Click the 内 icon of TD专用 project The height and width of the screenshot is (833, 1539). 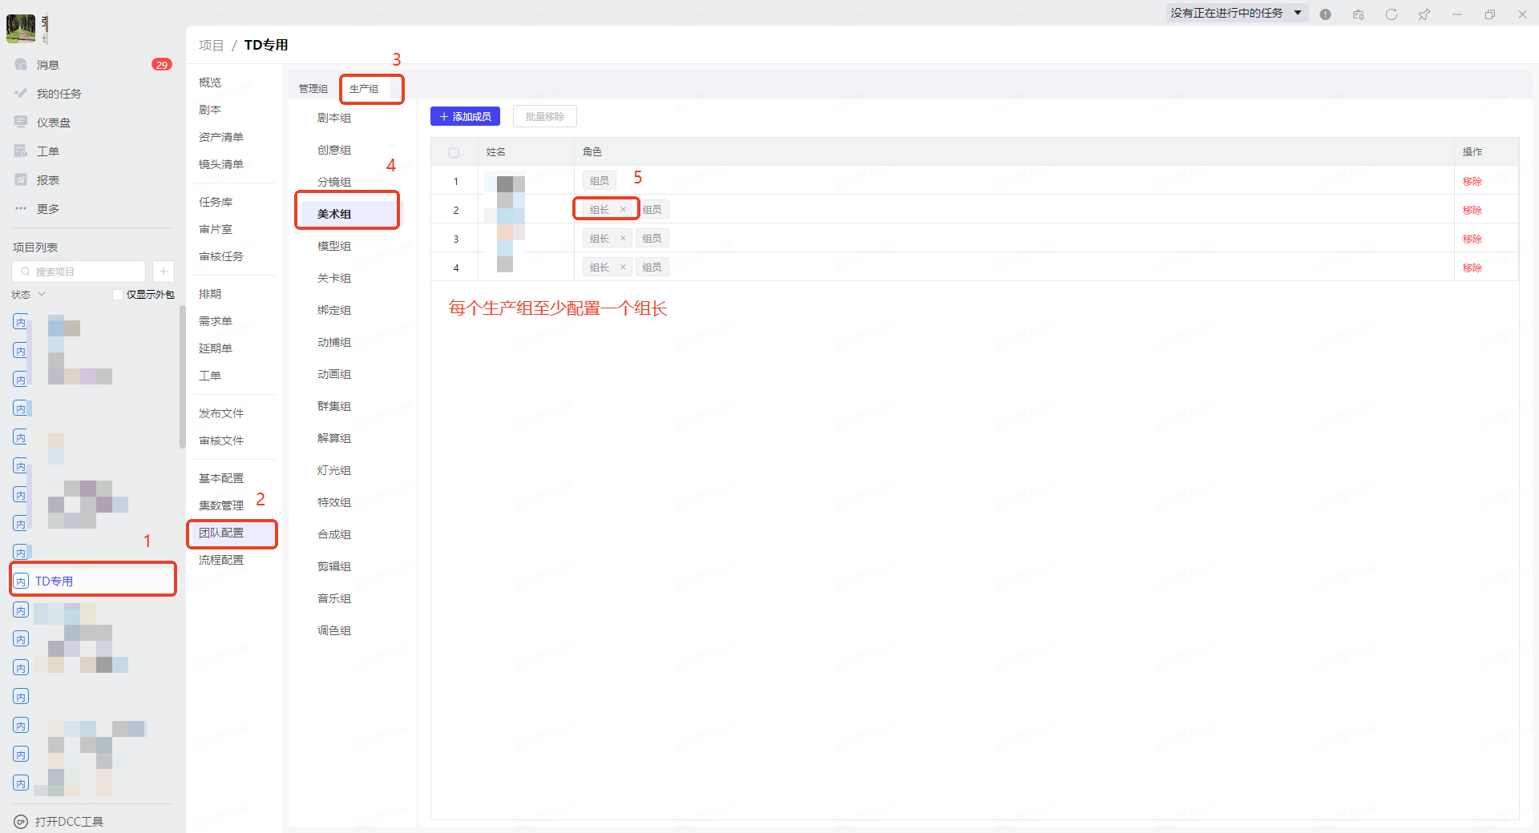tap(22, 581)
